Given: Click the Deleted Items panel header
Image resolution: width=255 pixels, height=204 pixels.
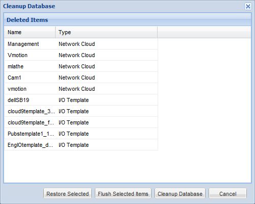Looking at the screenshot, I should point(127,20).
